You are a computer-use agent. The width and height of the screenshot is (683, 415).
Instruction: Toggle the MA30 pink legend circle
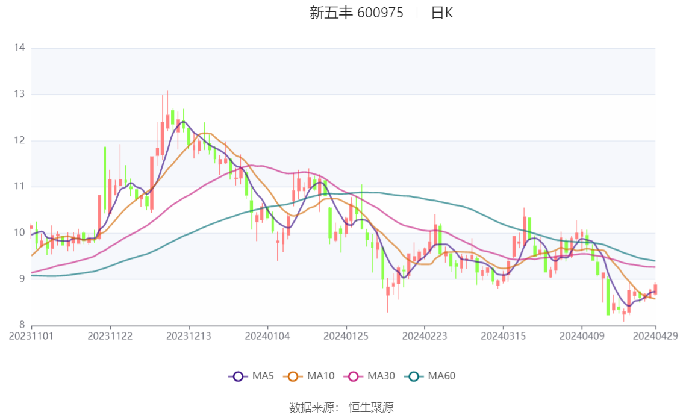point(354,376)
